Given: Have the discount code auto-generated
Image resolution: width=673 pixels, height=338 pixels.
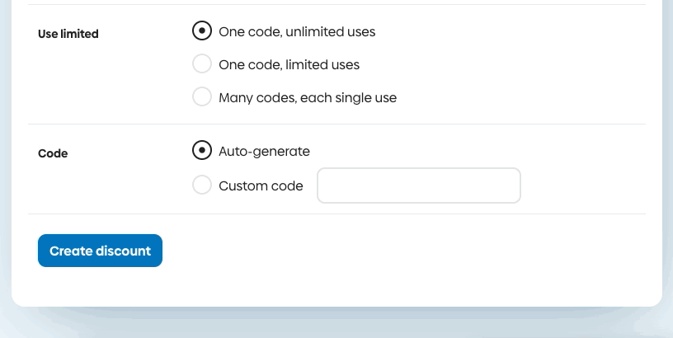Looking at the screenshot, I should coord(202,151).
